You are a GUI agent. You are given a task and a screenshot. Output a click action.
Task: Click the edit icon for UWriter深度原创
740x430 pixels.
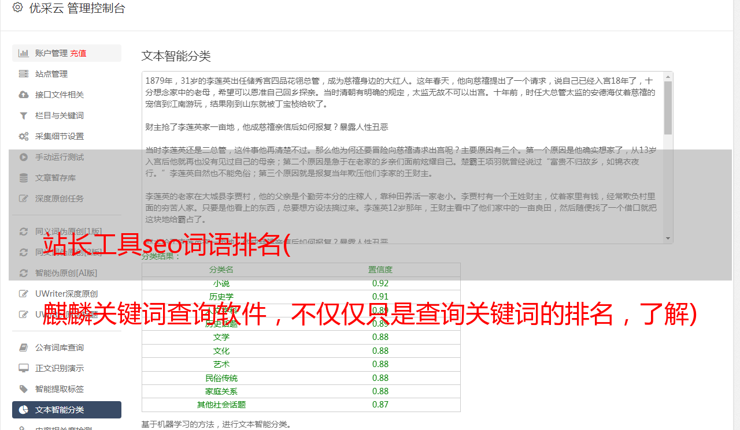point(23,294)
